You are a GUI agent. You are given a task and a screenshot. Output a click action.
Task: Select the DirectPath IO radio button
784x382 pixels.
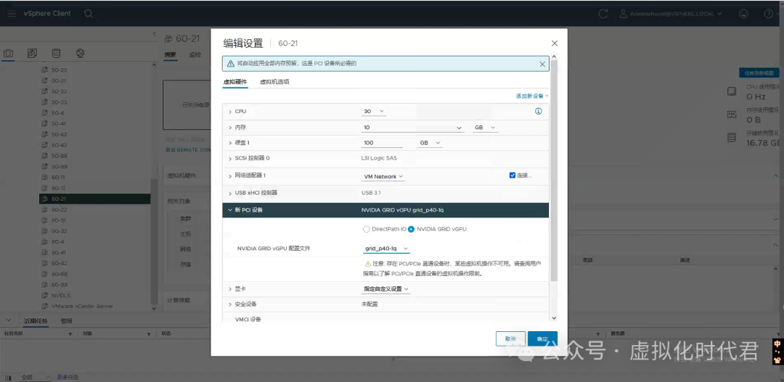tap(365, 229)
